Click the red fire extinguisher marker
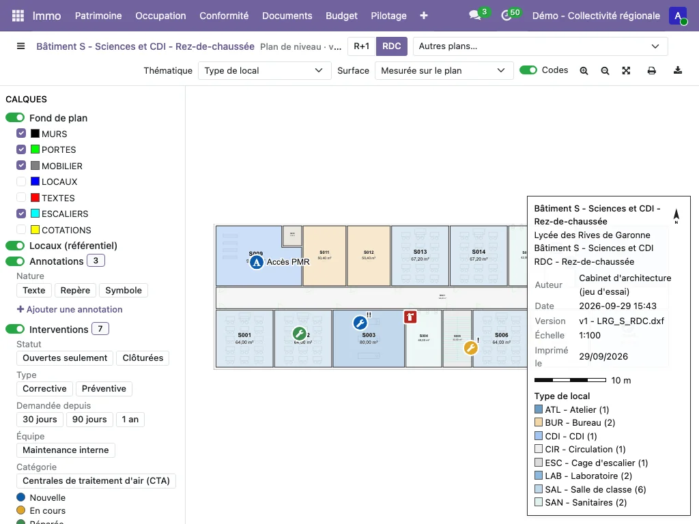 pos(410,317)
